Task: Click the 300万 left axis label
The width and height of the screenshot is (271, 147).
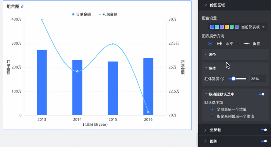Action: [x=16, y=43]
